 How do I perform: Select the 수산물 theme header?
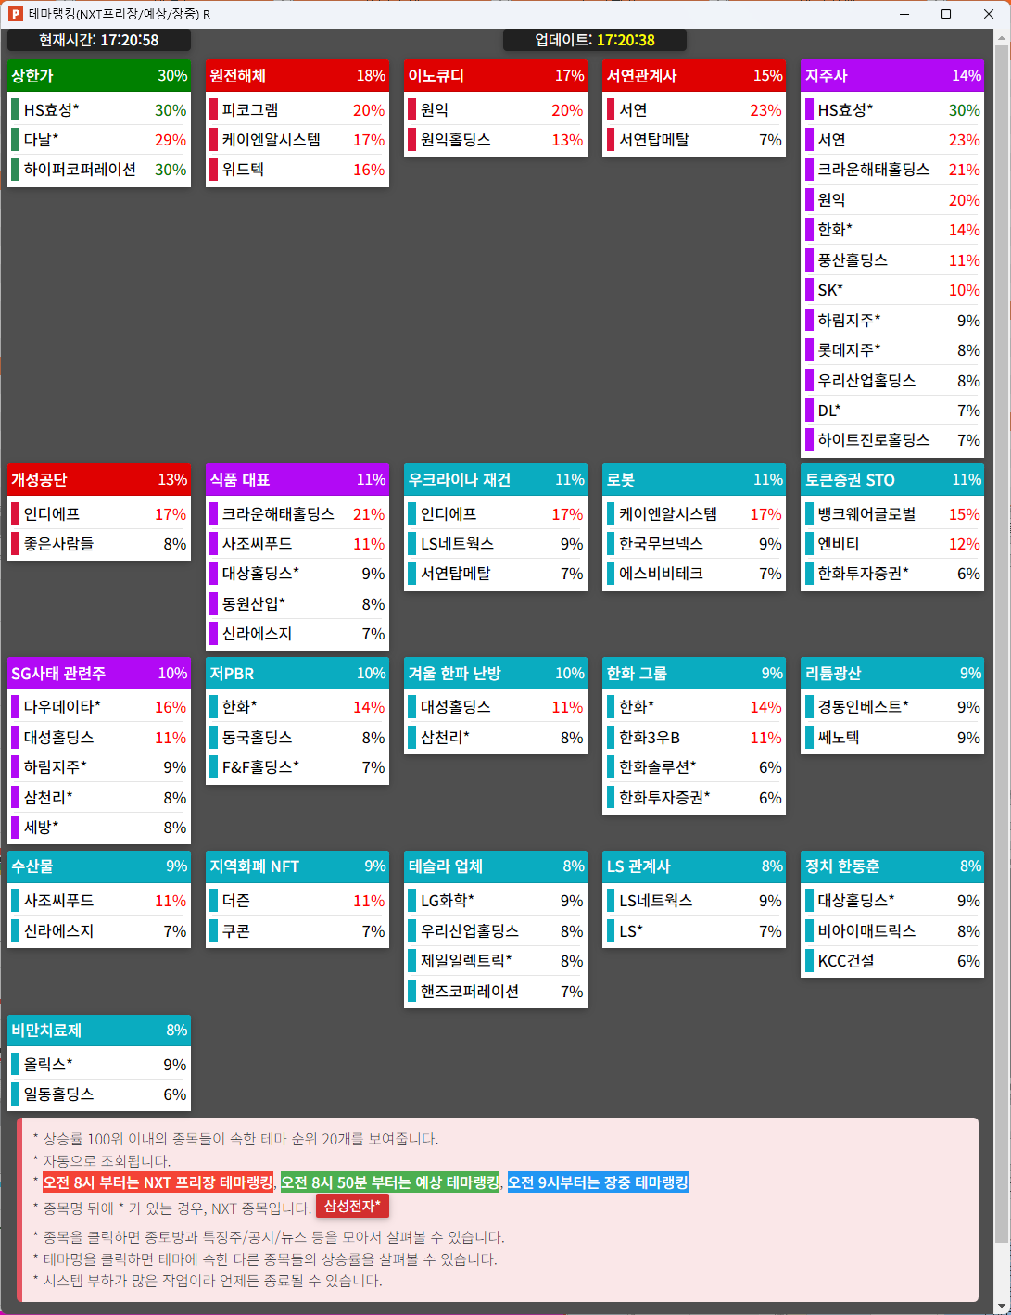(99, 866)
